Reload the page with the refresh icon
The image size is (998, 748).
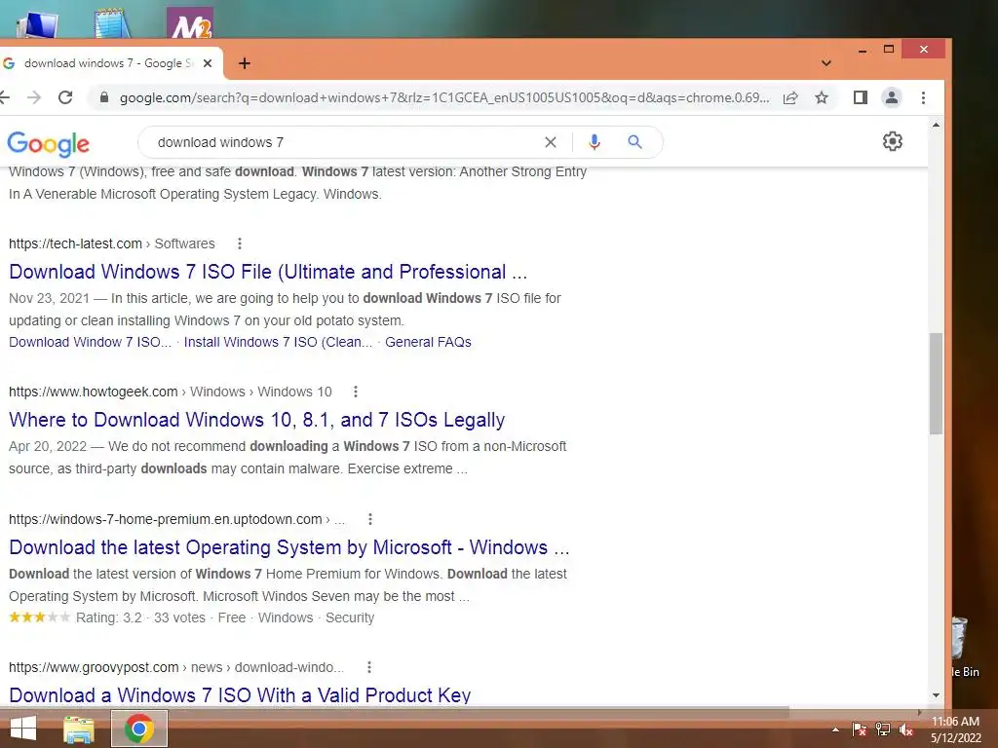coord(65,97)
